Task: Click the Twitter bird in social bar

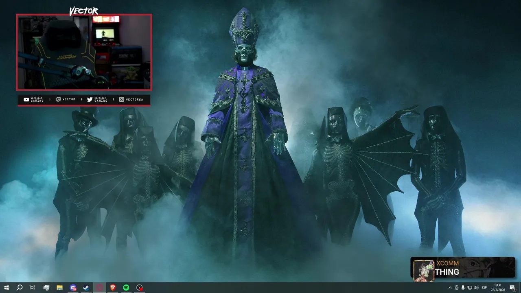Action: [90, 100]
